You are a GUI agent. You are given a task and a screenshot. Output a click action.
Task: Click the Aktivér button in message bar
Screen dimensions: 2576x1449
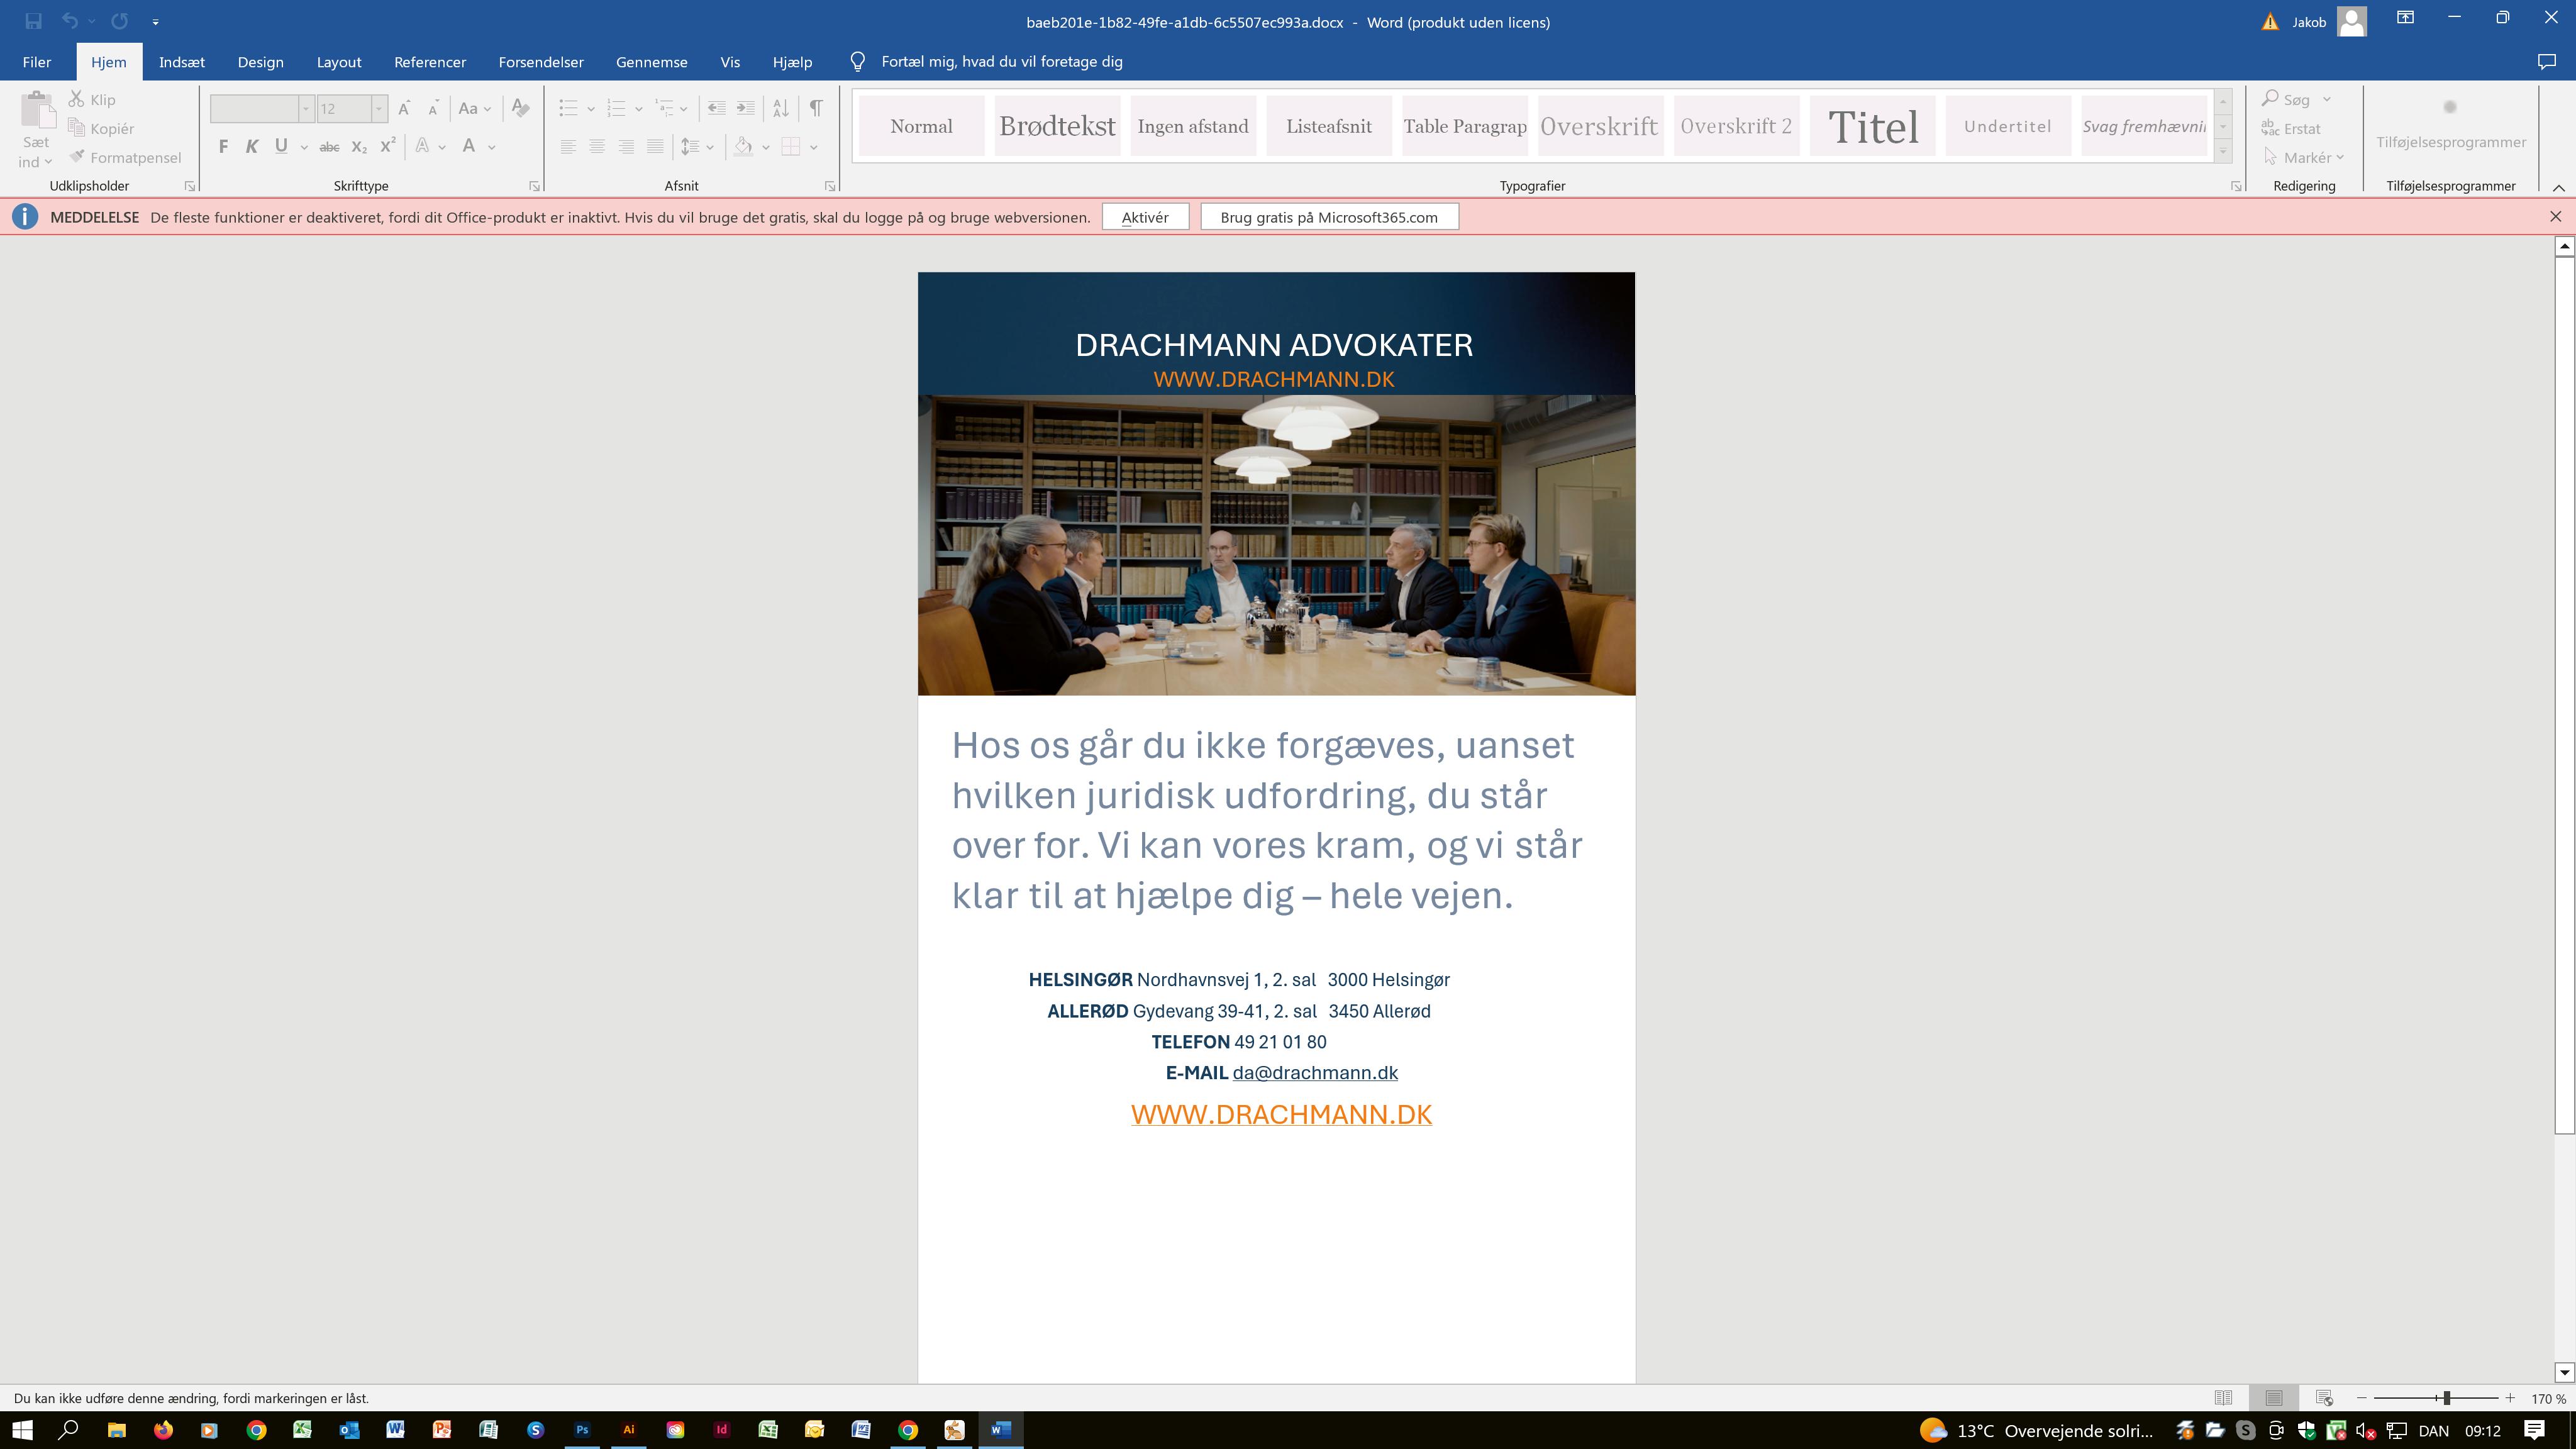pos(1145,217)
